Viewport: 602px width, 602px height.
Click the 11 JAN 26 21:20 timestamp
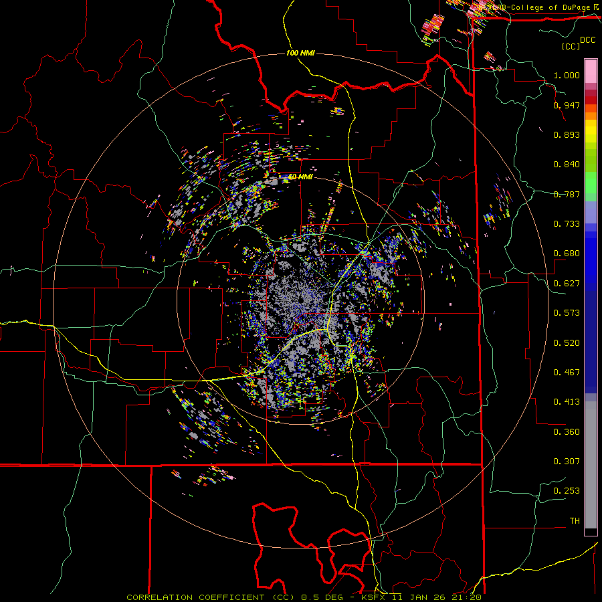click(436, 597)
